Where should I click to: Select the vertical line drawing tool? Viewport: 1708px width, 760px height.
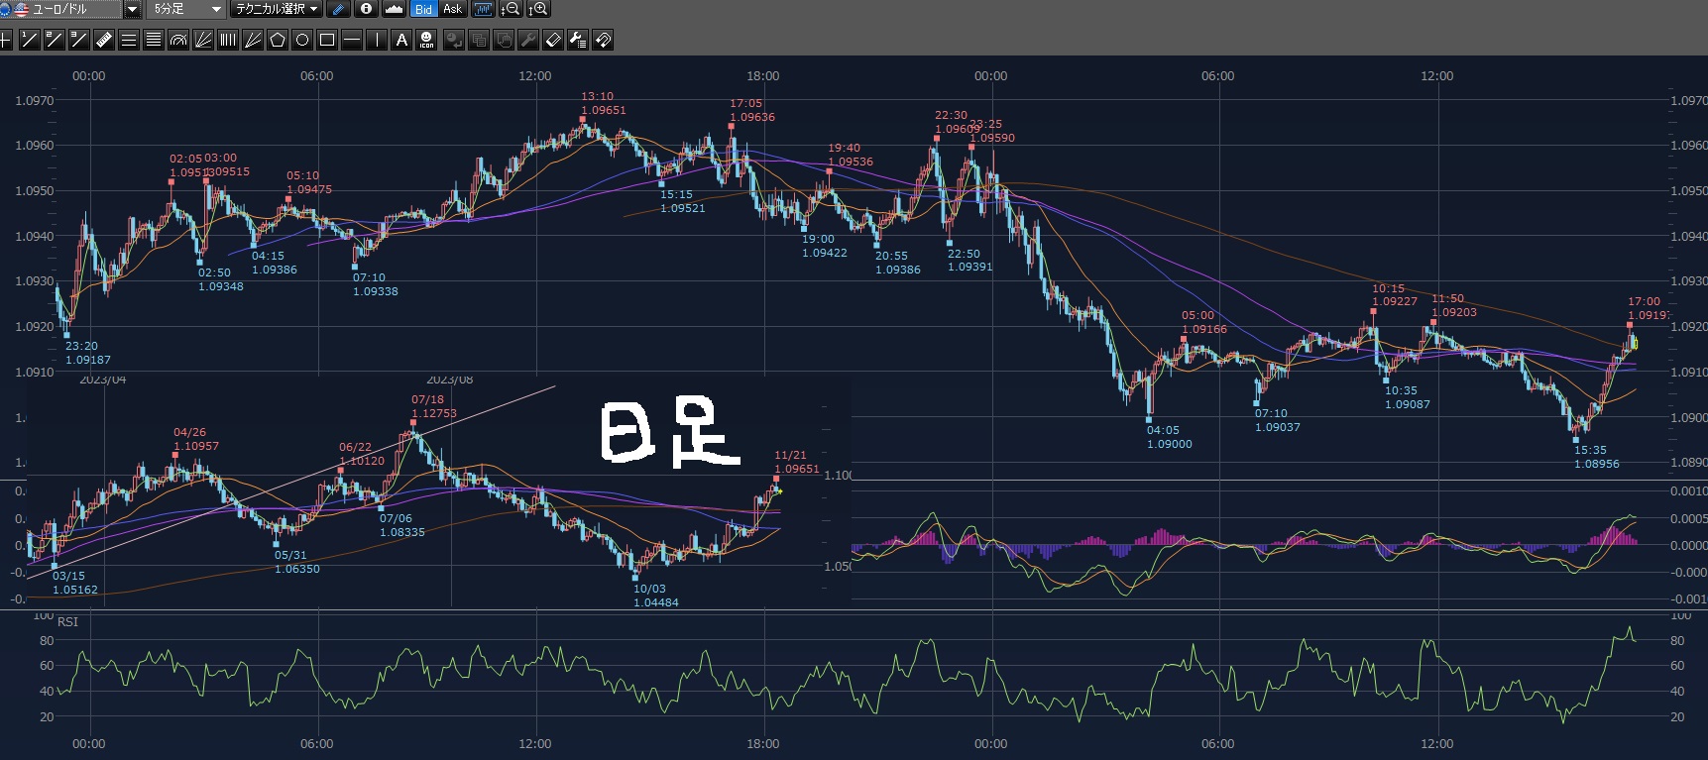coord(377,40)
